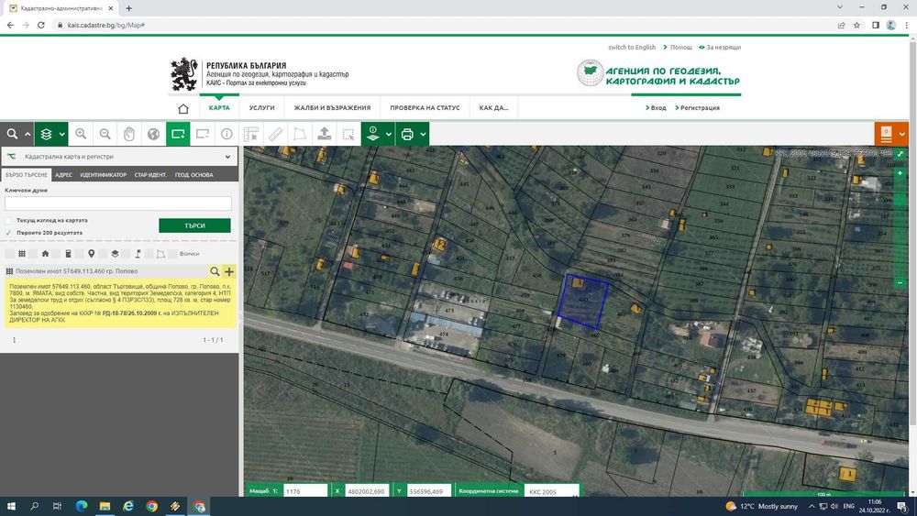Switch to the ИДЕНТИФИКАТОР search tab

coord(103,175)
